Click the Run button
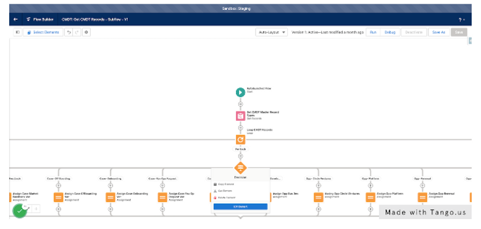Screen dimensions: 481x229 point(373,32)
